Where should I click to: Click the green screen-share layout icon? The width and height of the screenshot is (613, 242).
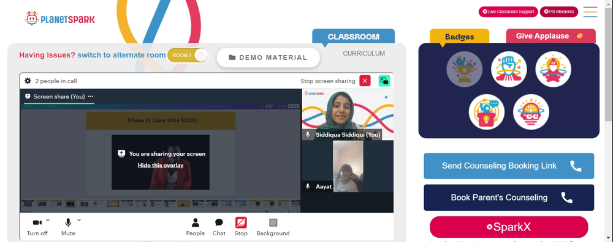pos(384,81)
